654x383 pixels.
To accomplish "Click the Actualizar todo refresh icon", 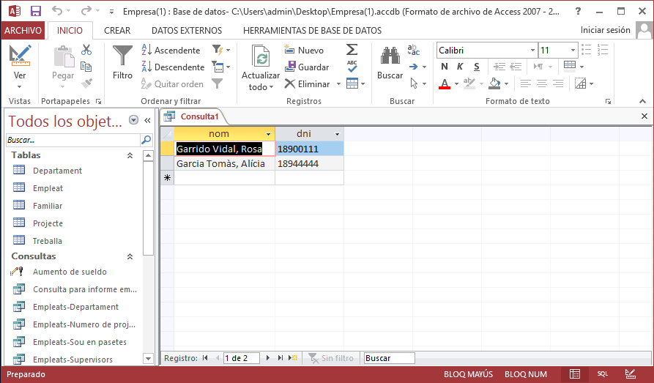I will click(261, 57).
